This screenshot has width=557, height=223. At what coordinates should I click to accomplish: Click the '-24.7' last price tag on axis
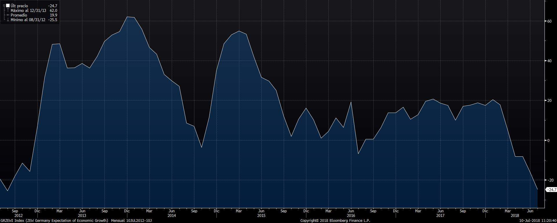[x=551, y=190]
